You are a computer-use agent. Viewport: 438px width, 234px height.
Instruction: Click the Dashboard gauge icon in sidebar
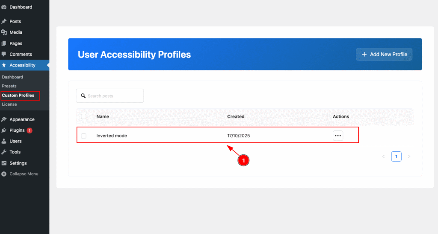coord(4,7)
